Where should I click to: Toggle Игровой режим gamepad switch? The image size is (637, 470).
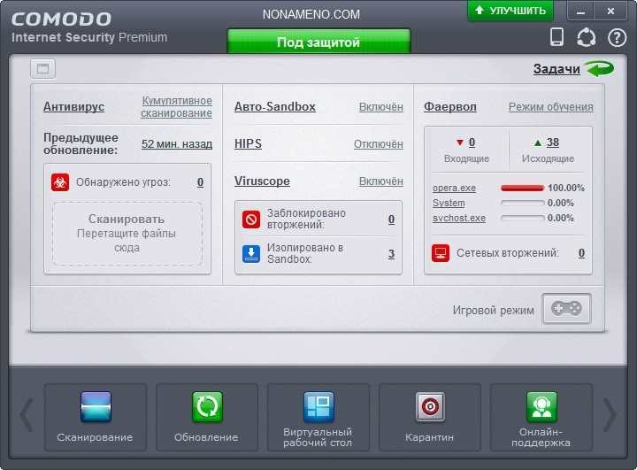566,309
